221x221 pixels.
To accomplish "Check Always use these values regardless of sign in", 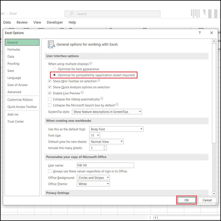I will pyautogui.click(x=50, y=171).
